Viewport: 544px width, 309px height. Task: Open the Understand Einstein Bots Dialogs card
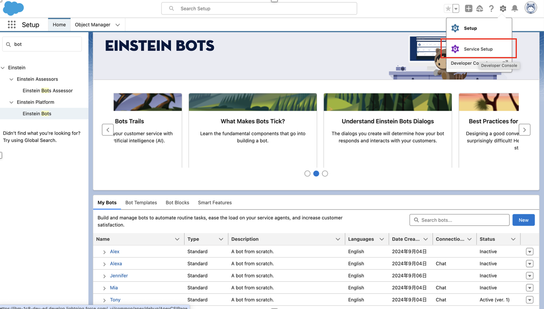point(388,131)
